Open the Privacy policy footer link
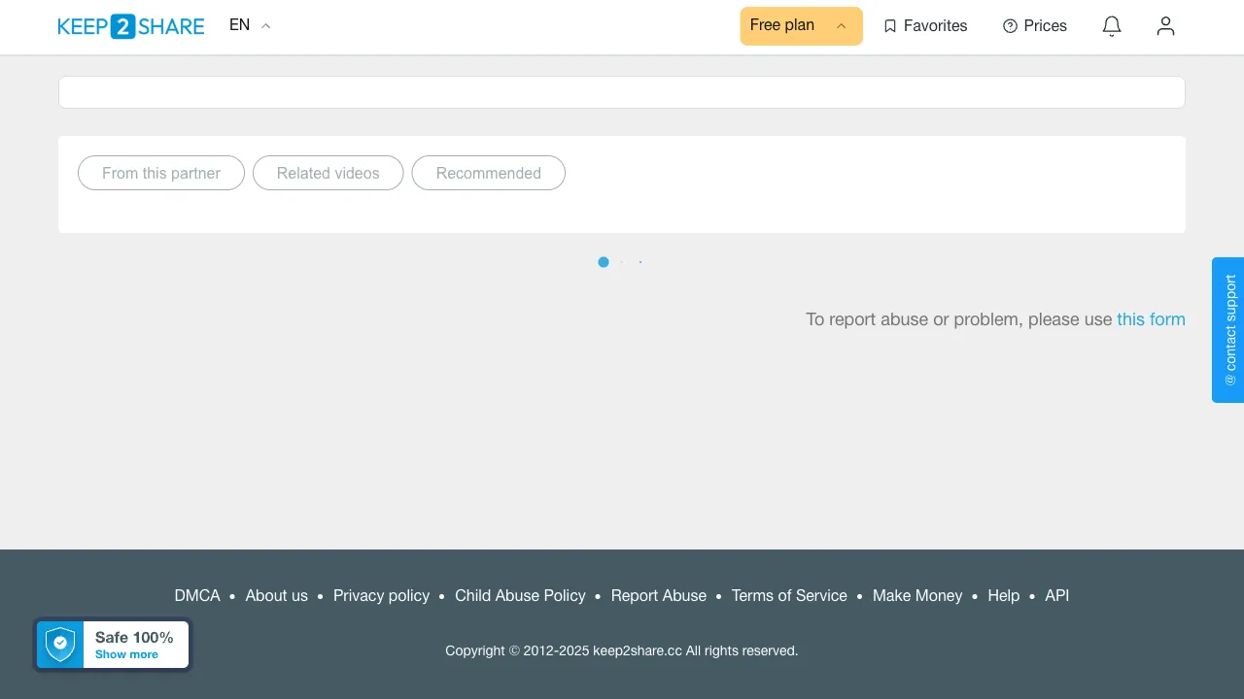1244x699 pixels. [x=381, y=596]
